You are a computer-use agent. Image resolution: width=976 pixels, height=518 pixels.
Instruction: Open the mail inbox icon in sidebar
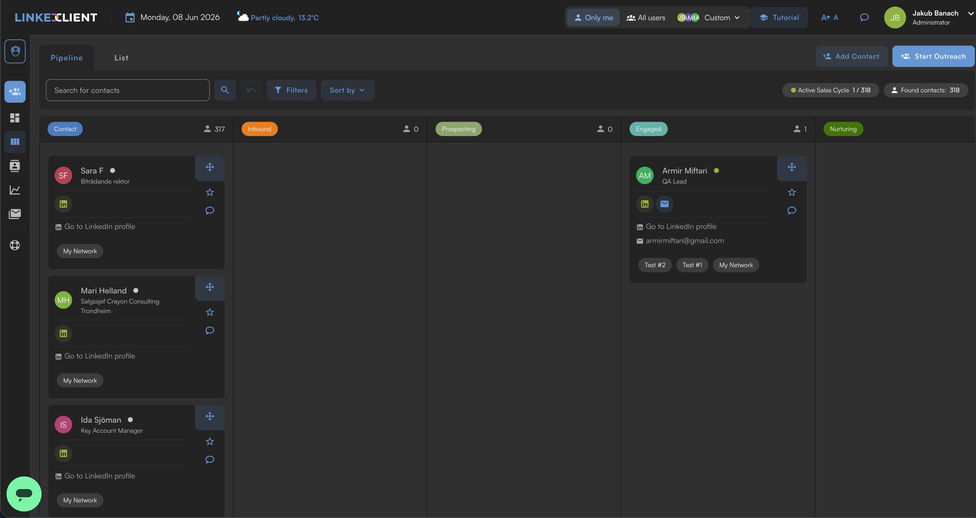tap(15, 214)
